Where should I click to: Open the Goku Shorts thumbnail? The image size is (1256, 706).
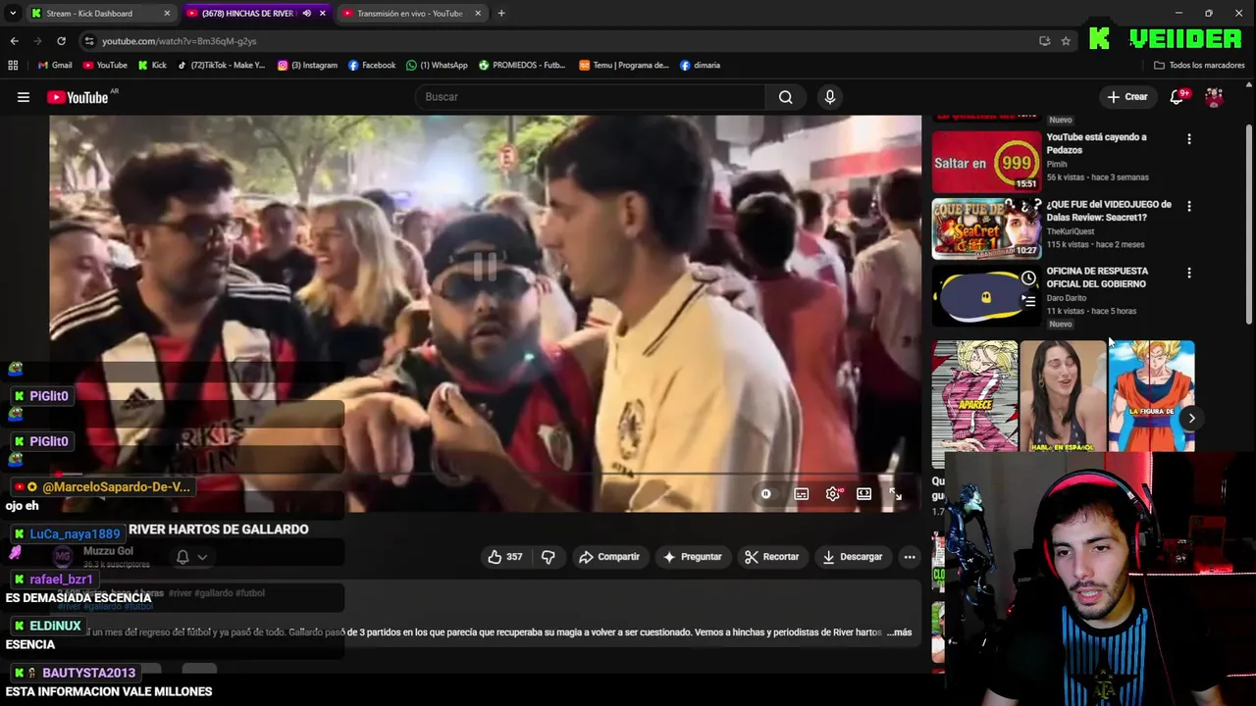[x=1151, y=396]
